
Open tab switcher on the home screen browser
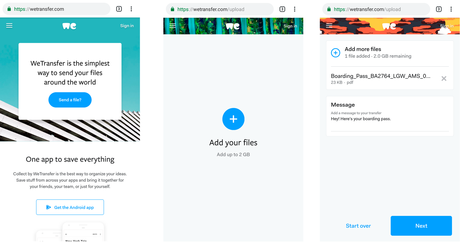tap(119, 9)
